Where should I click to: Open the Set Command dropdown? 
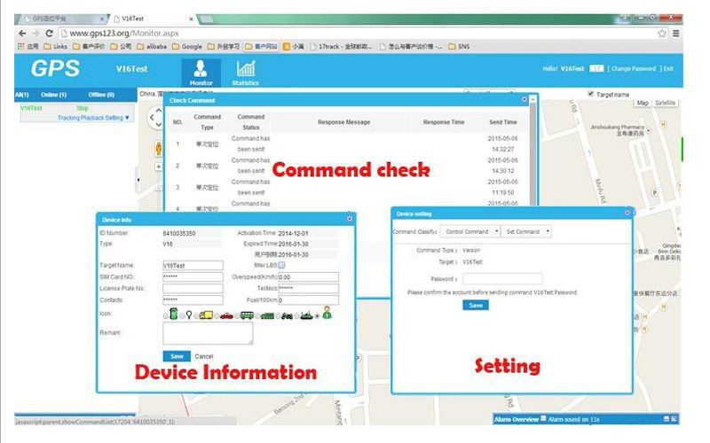[528, 231]
